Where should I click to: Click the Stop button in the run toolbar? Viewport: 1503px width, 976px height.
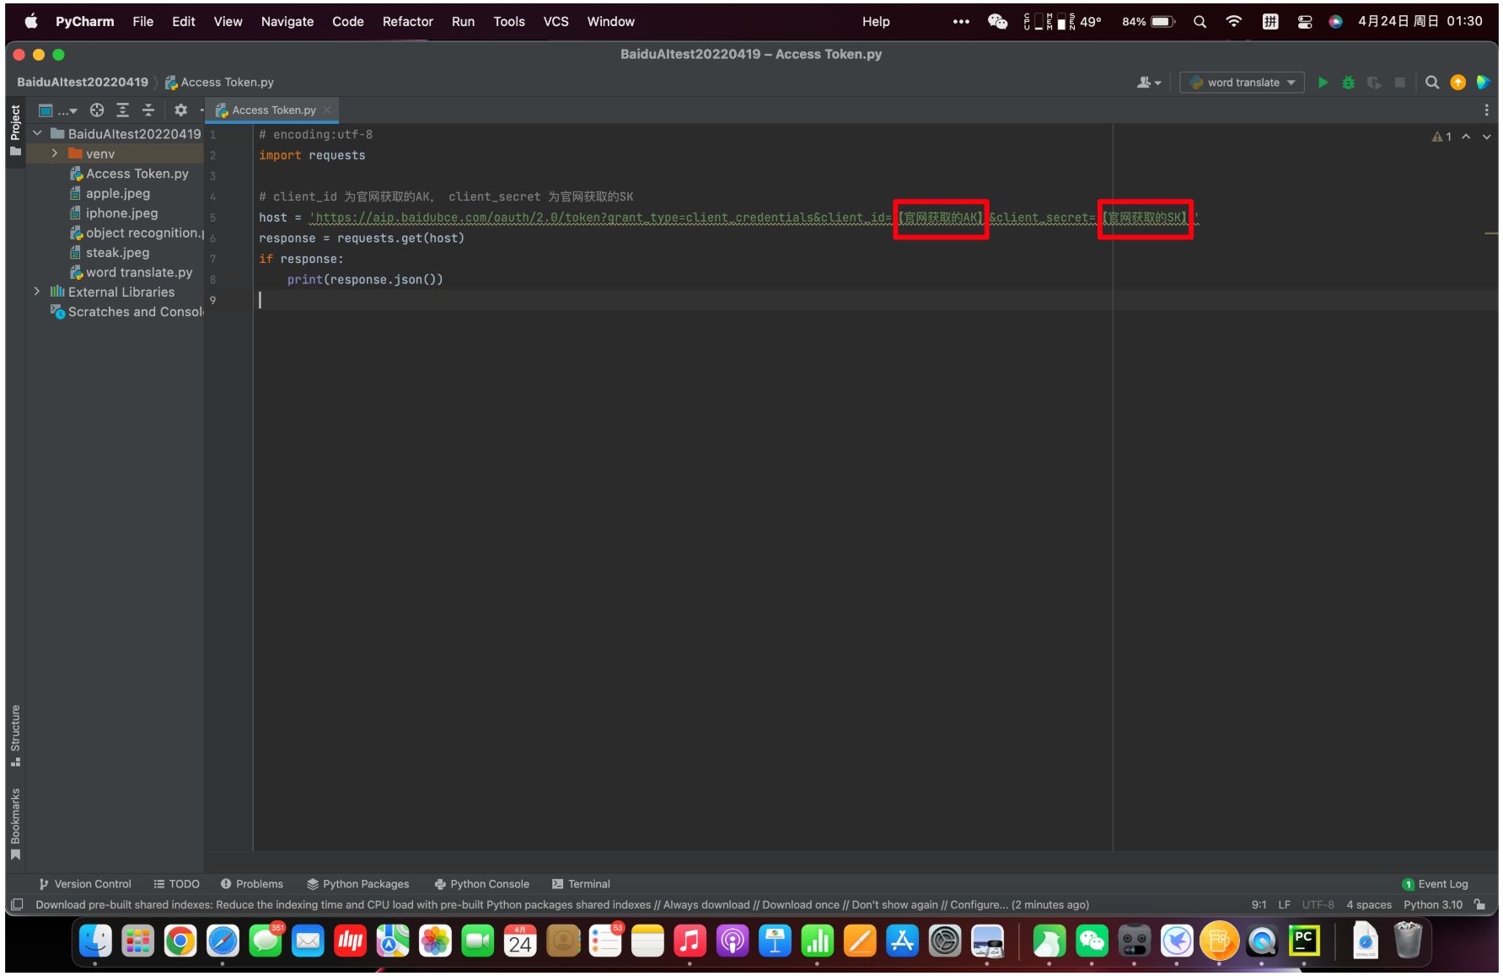point(1399,83)
